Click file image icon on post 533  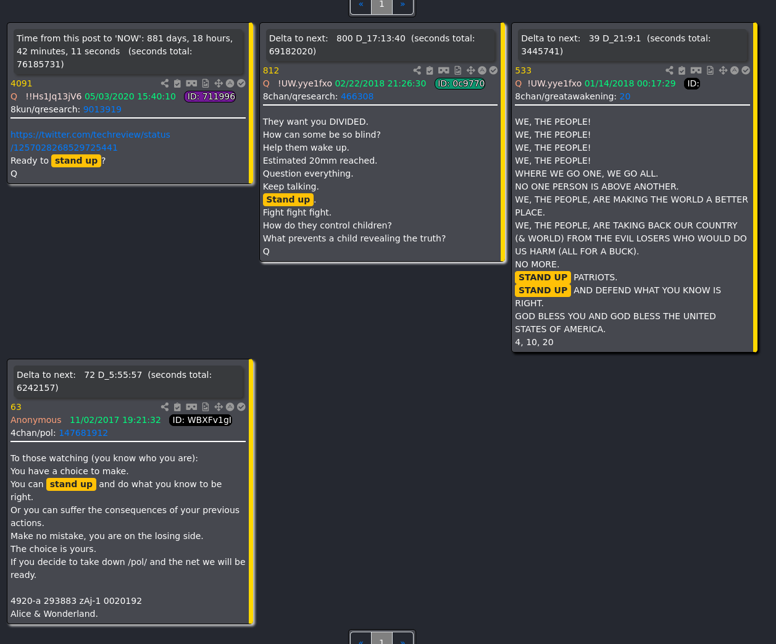710,70
